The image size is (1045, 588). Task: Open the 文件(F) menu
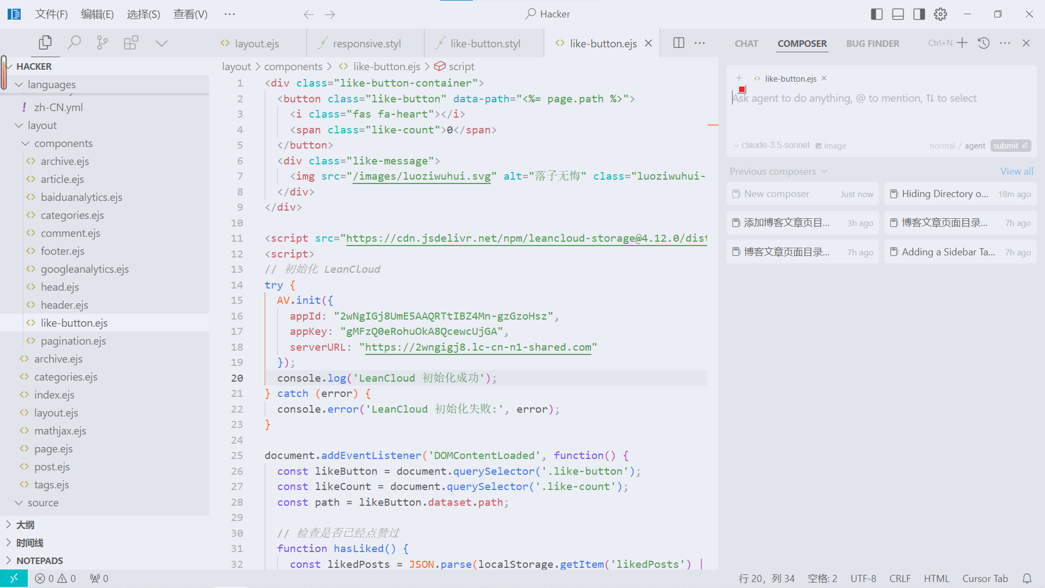coord(51,14)
